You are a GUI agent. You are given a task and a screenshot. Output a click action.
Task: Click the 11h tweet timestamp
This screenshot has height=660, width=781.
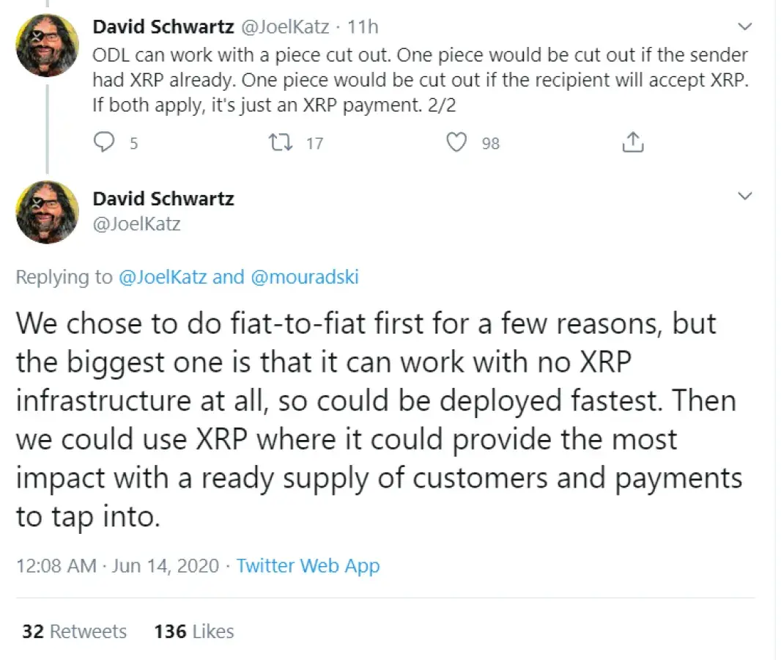point(364,26)
